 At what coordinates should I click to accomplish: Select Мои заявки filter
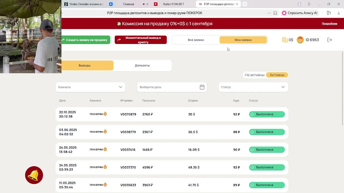pyautogui.click(x=243, y=40)
